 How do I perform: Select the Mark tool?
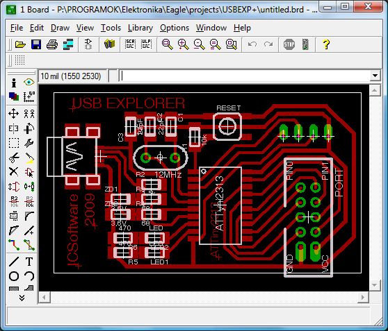29,96
